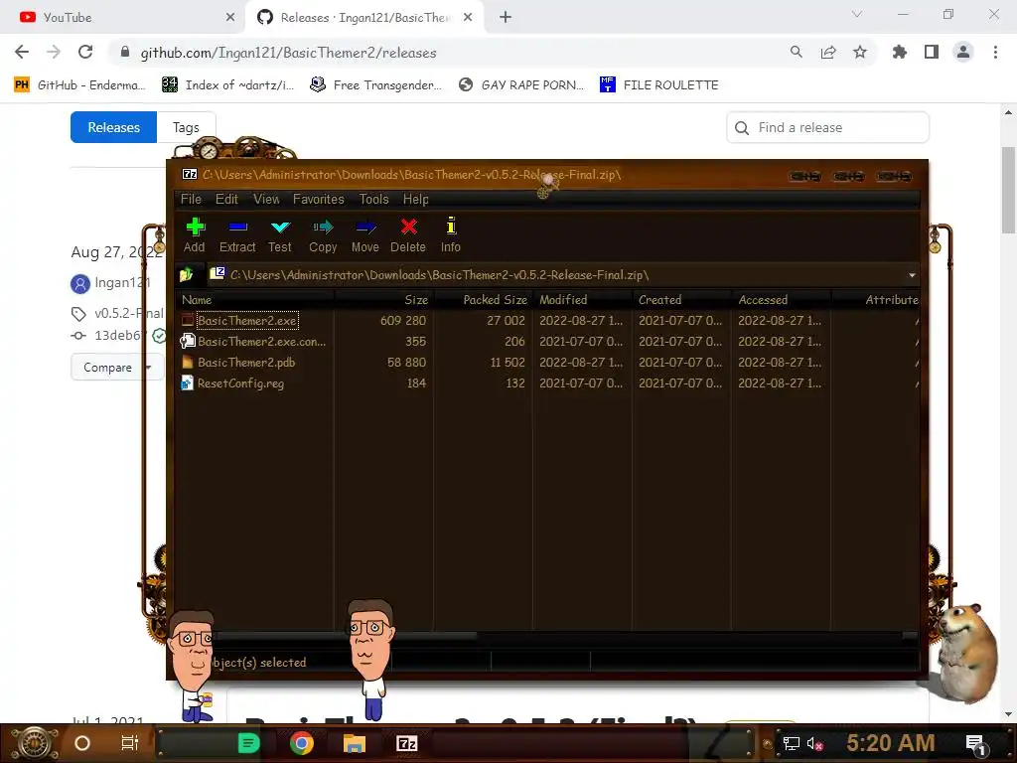
Task: Click the Chrome address bar URL
Action: (x=288, y=53)
